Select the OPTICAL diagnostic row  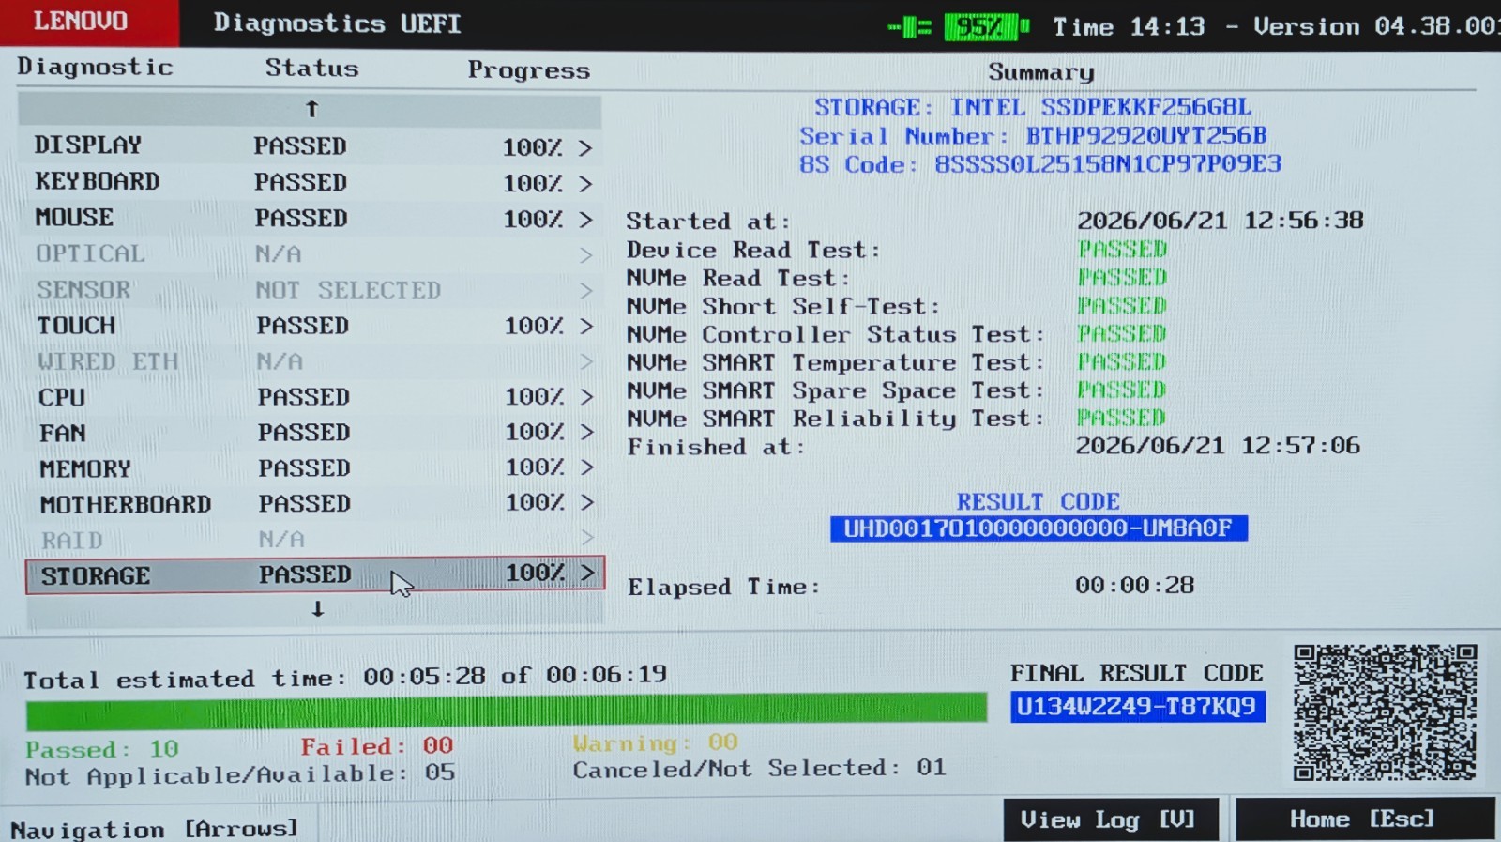point(311,253)
